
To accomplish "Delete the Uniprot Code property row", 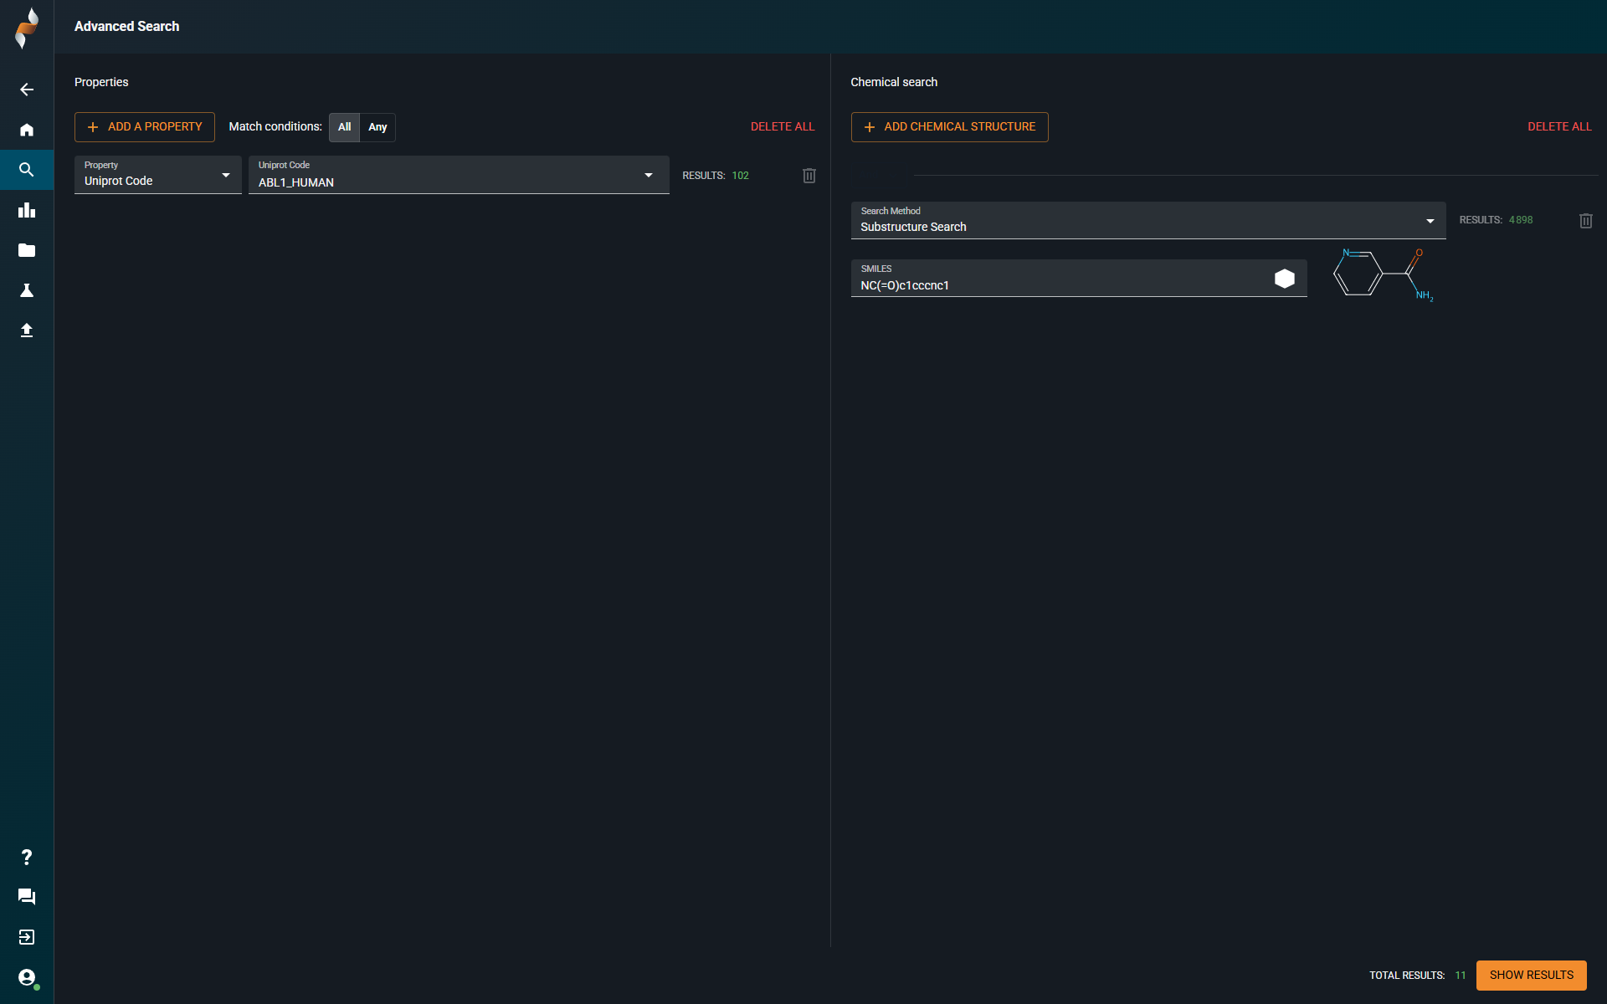I will (809, 176).
